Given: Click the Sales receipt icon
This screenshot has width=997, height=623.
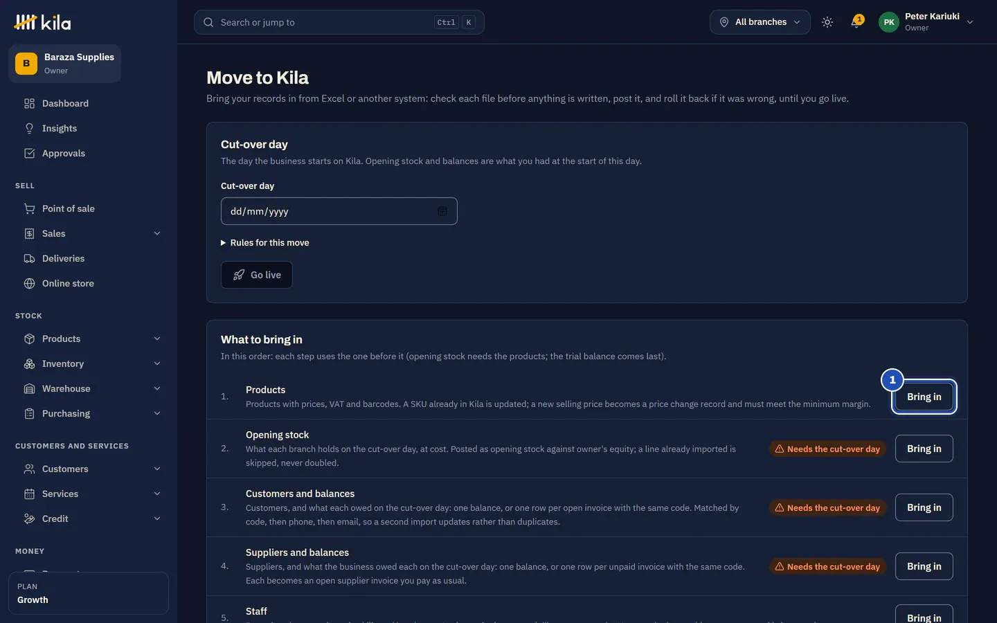Looking at the screenshot, I should click(x=29, y=233).
